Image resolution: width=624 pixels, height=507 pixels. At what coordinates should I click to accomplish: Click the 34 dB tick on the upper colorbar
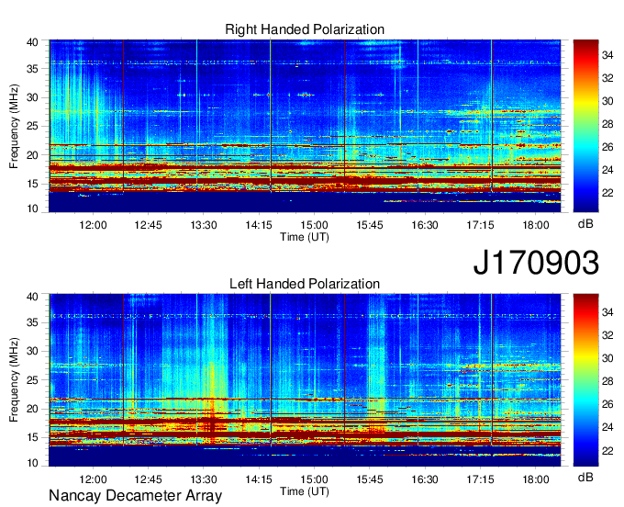(607, 55)
